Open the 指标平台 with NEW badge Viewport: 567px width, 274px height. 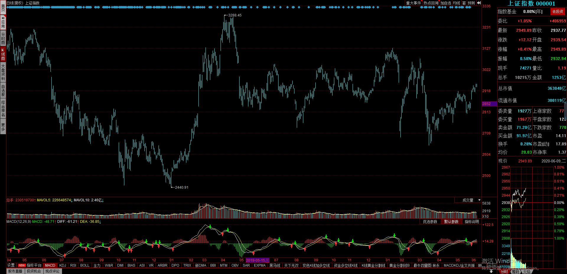pyautogui.click(x=30, y=265)
